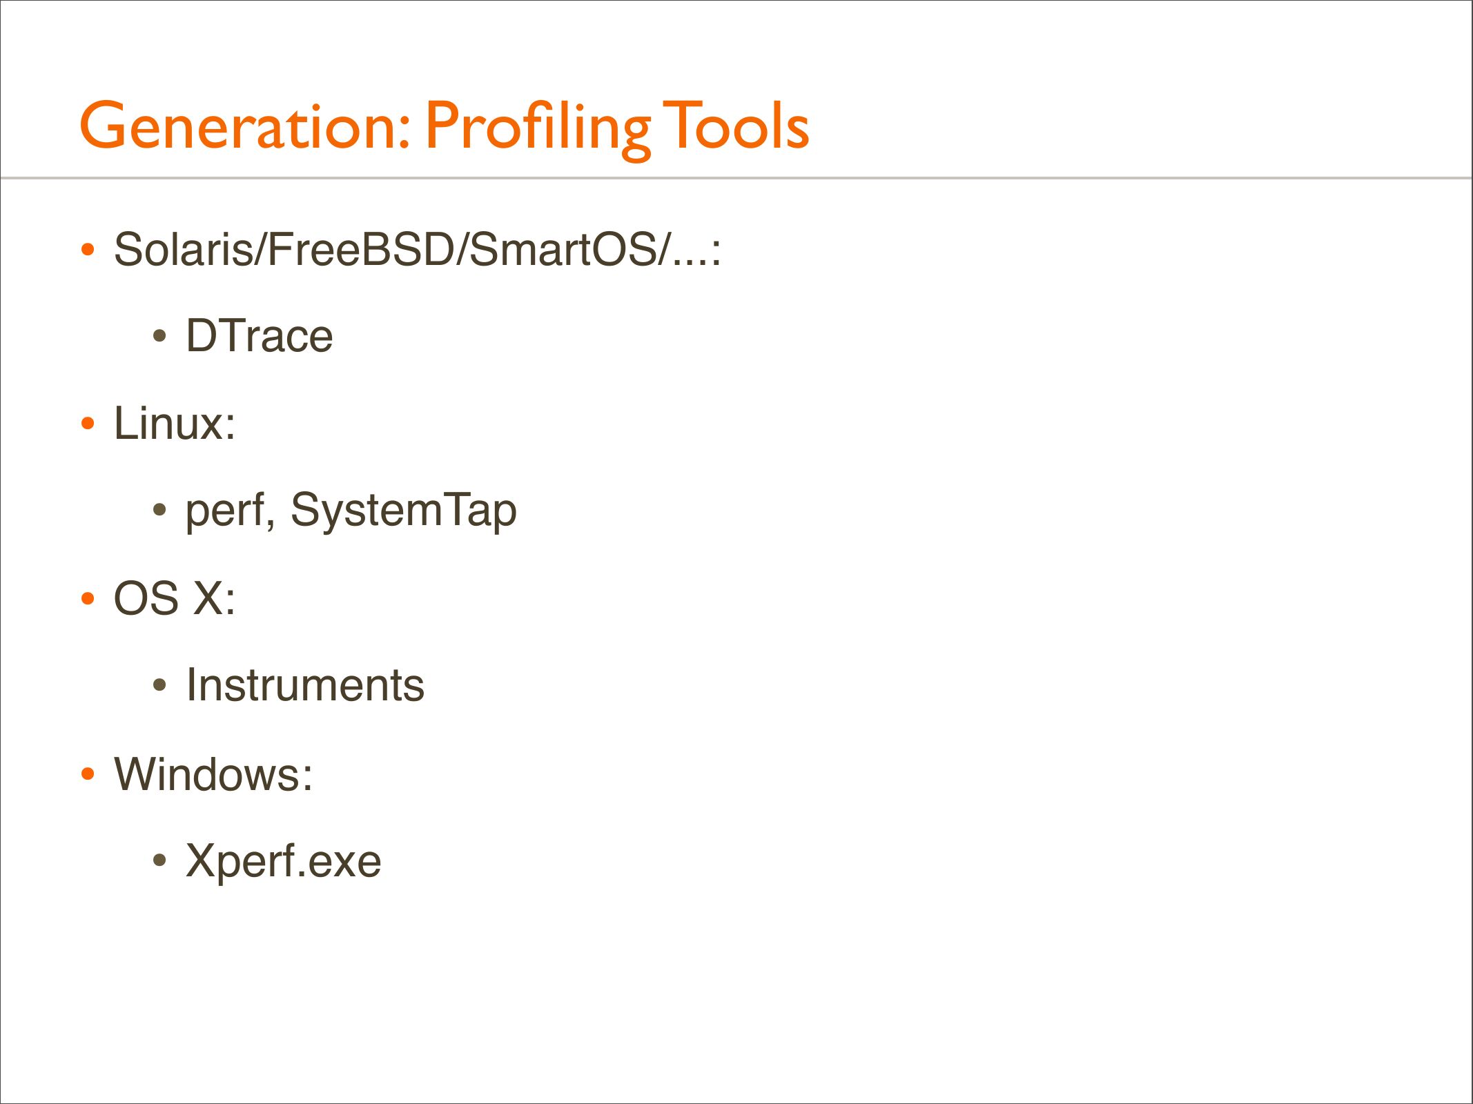This screenshot has height=1104, width=1473.
Task: Click the orange bullet next to Linux
Action: pyautogui.click(x=88, y=423)
